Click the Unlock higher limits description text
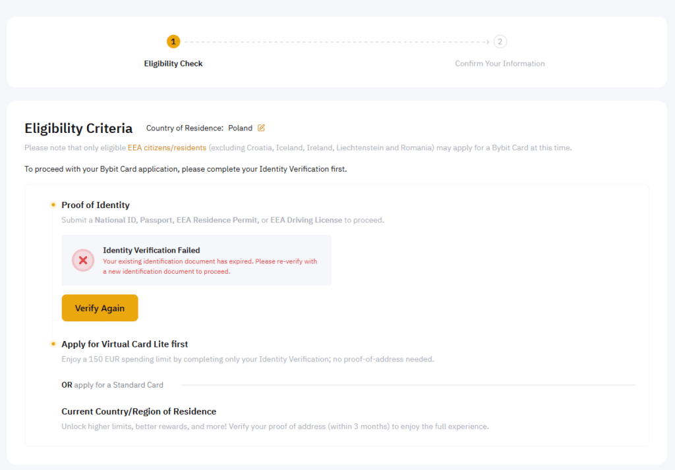Image resolution: width=675 pixels, height=470 pixels. point(275,427)
